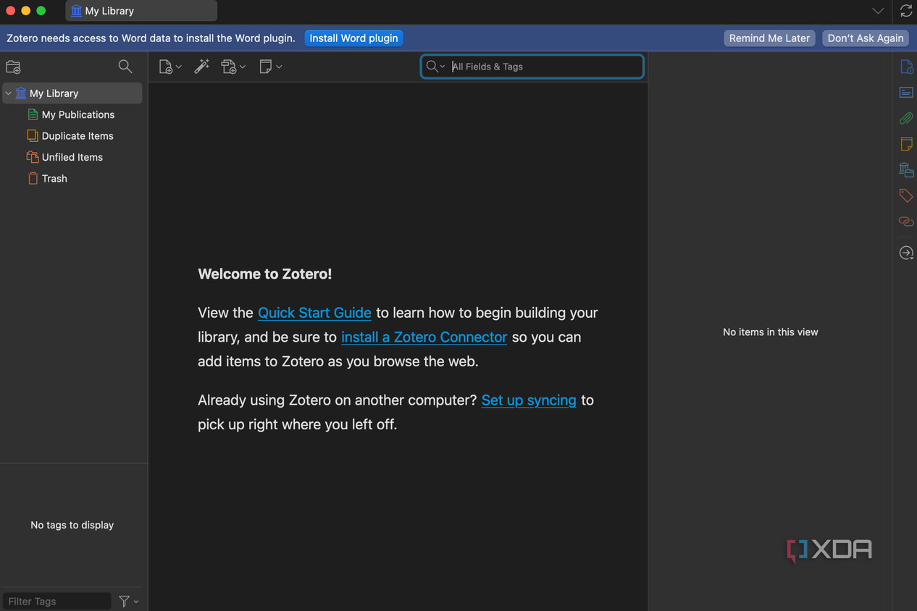917x611 pixels.
Task: Click the Locate arrow icon in sidebar
Action: click(x=906, y=253)
